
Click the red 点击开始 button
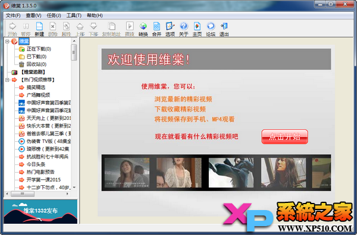[284, 136]
